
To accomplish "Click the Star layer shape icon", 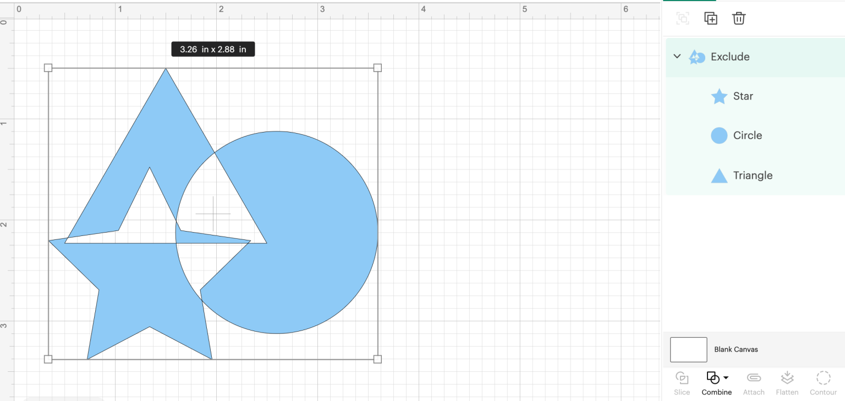I will pyautogui.click(x=719, y=96).
